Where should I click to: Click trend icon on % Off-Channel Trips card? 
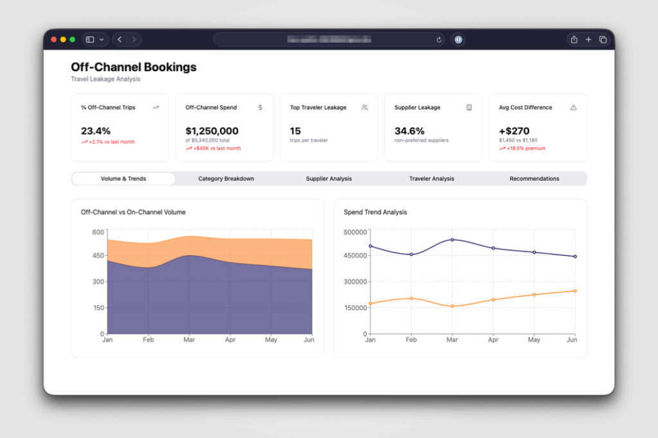point(156,108)
